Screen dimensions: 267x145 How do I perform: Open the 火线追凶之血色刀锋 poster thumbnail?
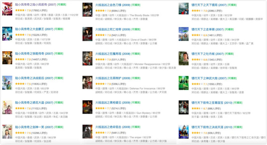tap(87, 9)
